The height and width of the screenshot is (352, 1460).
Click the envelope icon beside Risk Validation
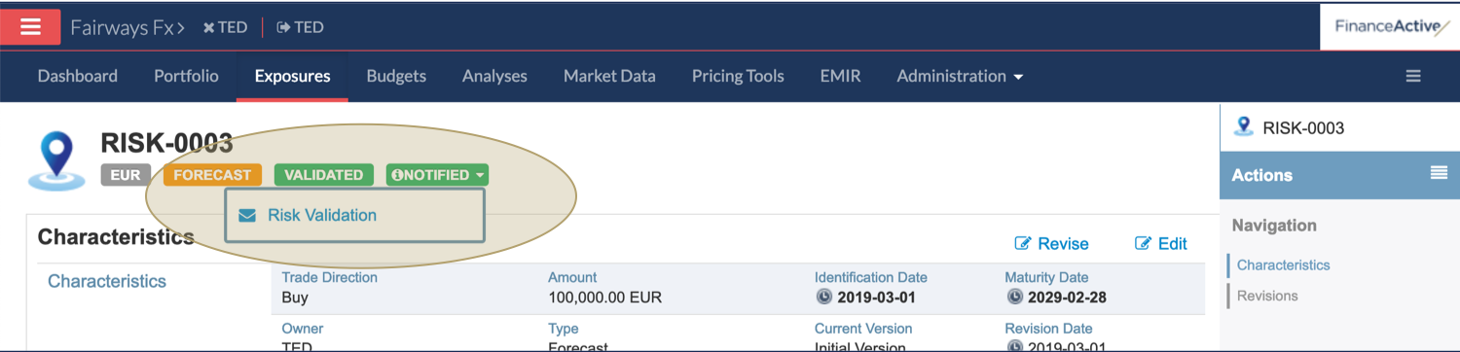(247, 216)
